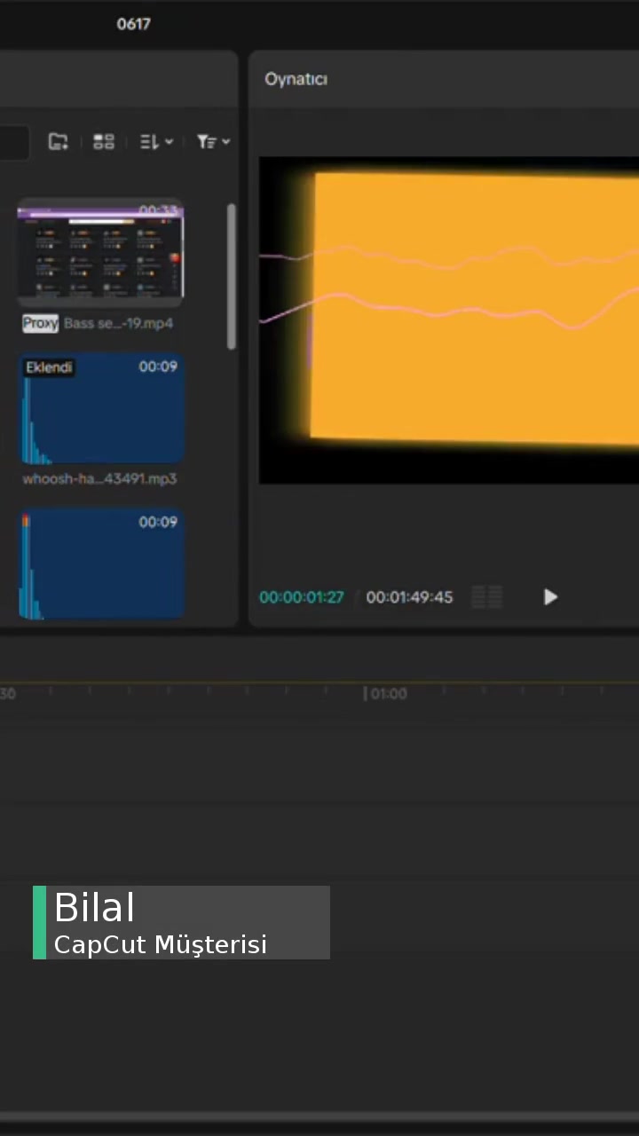Viewport: 639px width, 1136px height.
Task: Click the faded grid icon beside the timecode
Action: (x=486, y=597)
